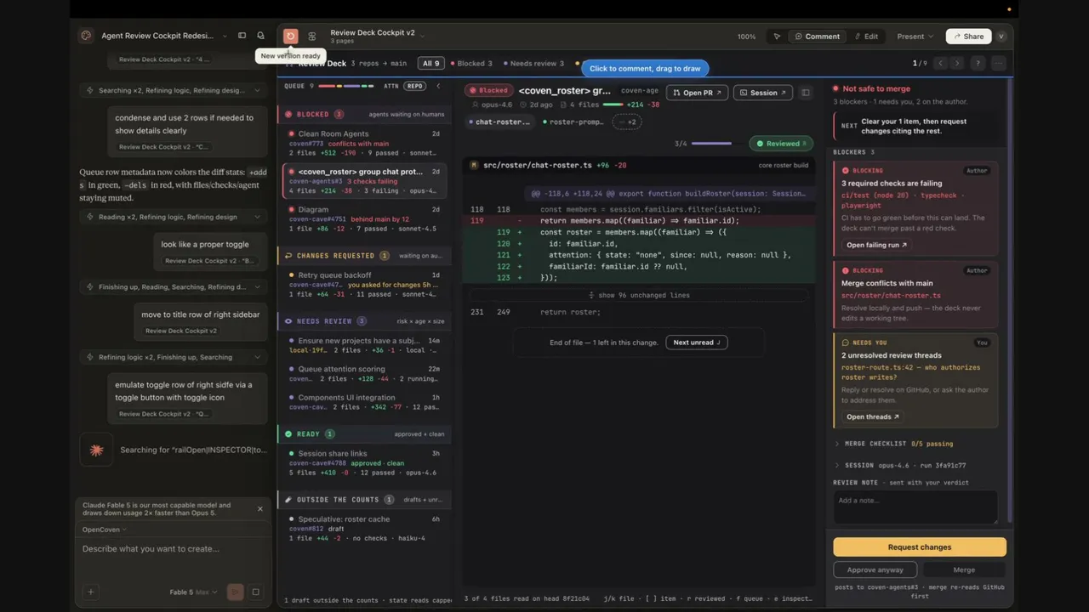Image resolution: width=1089 pixels, height=612 pixels.
Task: Select the Clean Room Agents queue item
Action: point(364,143)
